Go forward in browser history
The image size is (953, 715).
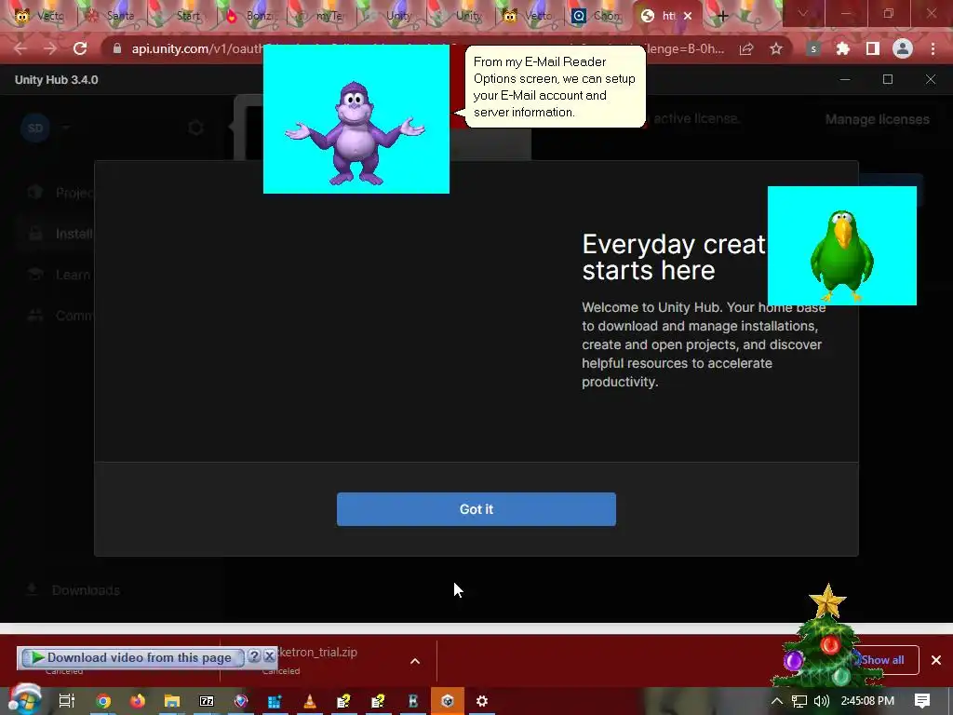(50, 48)
